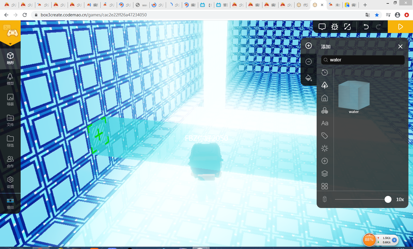
Task: Show recently used blocks via clock icon
Action: click(325, 73)
